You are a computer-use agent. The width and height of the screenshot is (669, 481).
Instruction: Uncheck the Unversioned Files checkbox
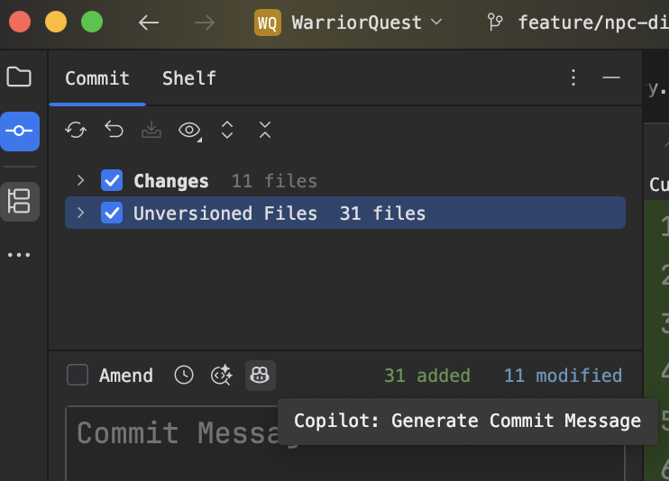(x=112, y=213)
